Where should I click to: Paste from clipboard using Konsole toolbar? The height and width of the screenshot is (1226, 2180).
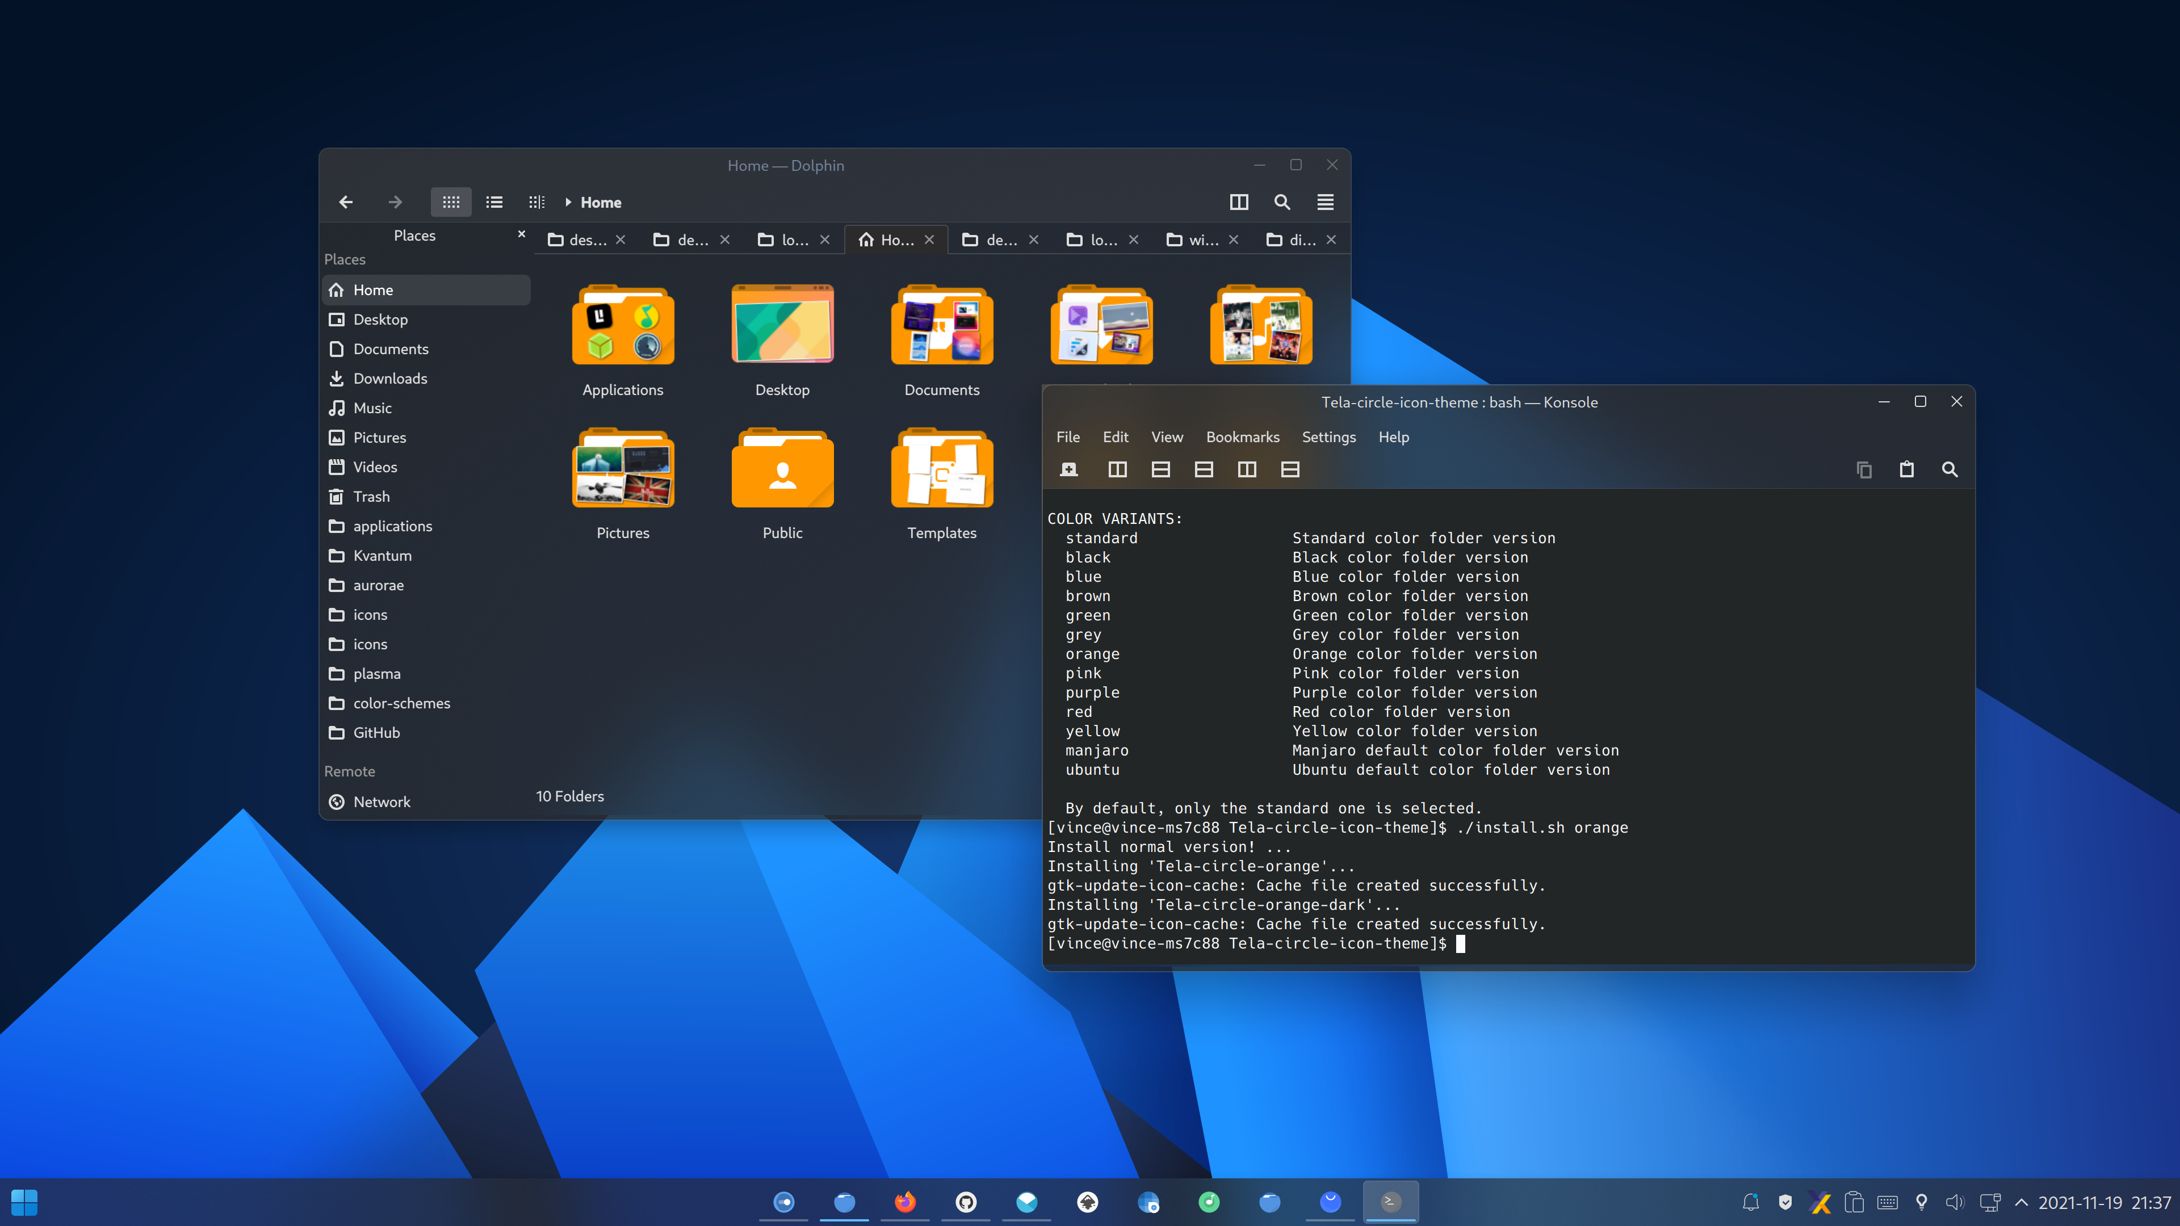(1907, 469)
